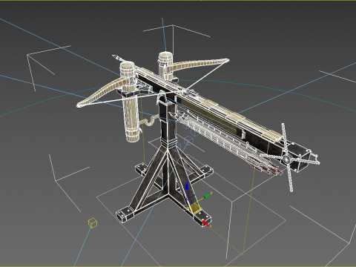The image size is (356, 267).
Task: Select the front-left foot of stand
Action: [125, 214]
